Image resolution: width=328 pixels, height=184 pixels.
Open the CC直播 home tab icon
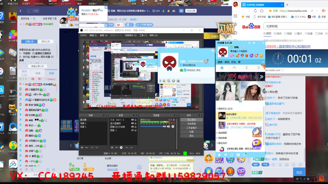coord(222,68)
